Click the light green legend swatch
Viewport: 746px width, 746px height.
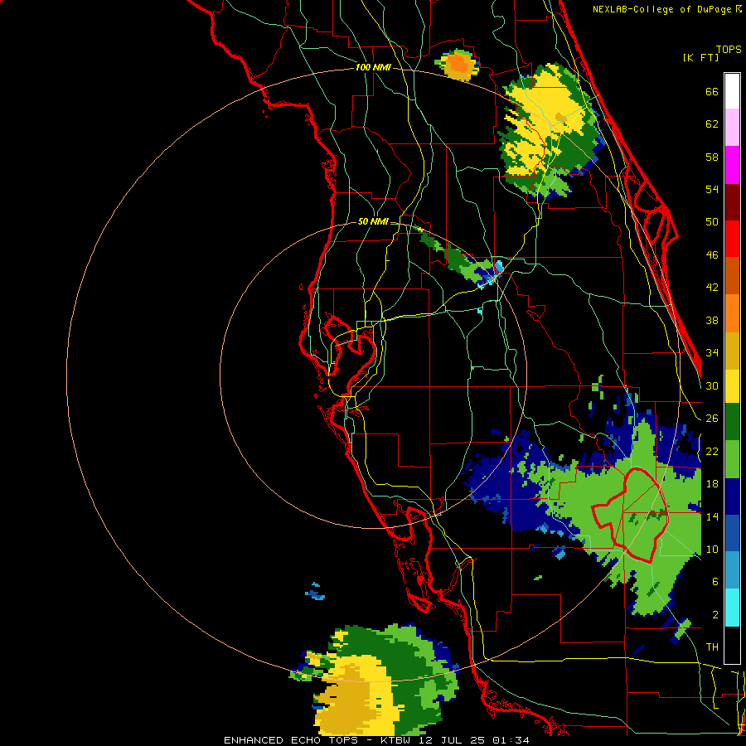[732, 459]
